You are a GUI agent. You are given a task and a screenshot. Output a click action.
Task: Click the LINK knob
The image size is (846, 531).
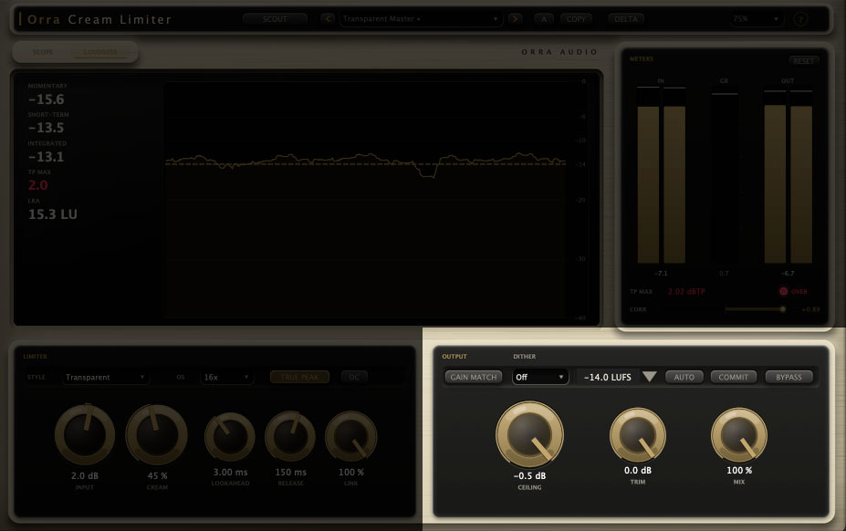[350, 436]
